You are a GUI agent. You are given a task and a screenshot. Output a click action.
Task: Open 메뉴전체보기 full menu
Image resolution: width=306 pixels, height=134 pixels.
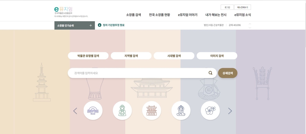pos(242,7)
